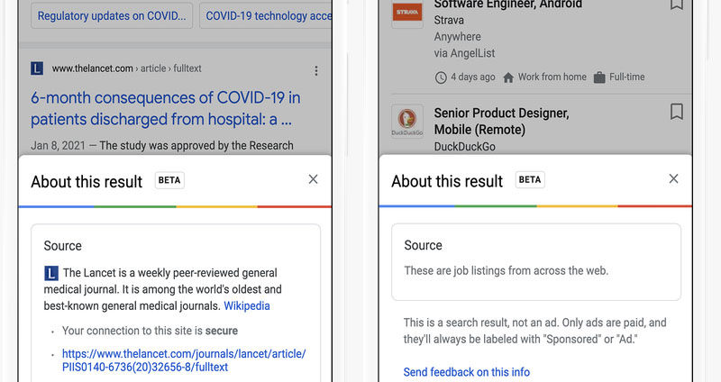Click the briefcase icon for Full-time
Viewport: 721px width, 382px height.
pyautogui.click(x=599, y=77)
